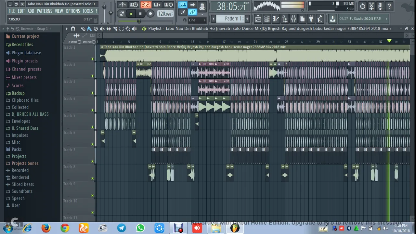
Task: Pause playback with the pause button
Action: (x=131, y=14)
